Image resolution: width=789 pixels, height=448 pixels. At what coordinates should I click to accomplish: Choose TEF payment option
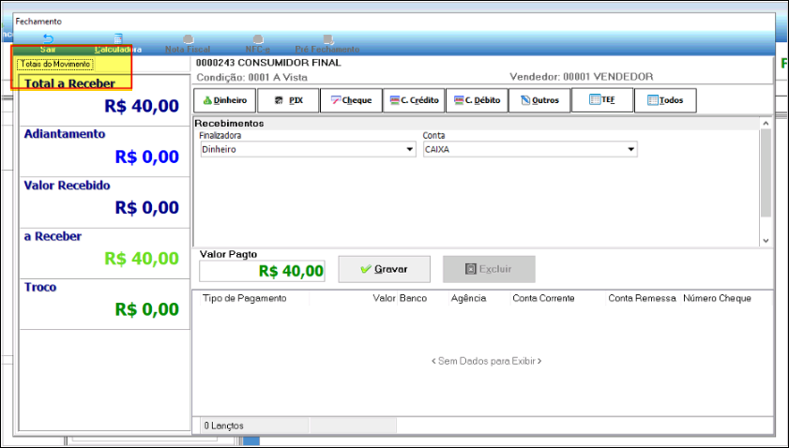(601, 100)
